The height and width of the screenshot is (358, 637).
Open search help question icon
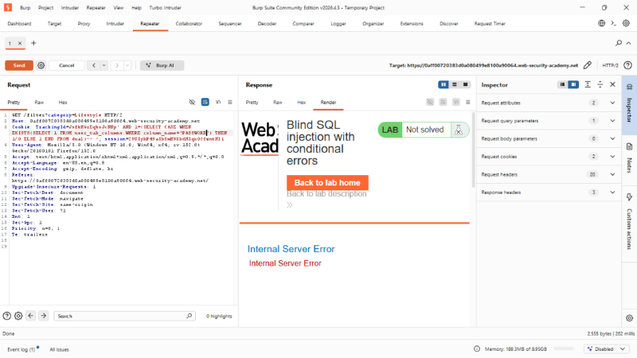(6, 316)
